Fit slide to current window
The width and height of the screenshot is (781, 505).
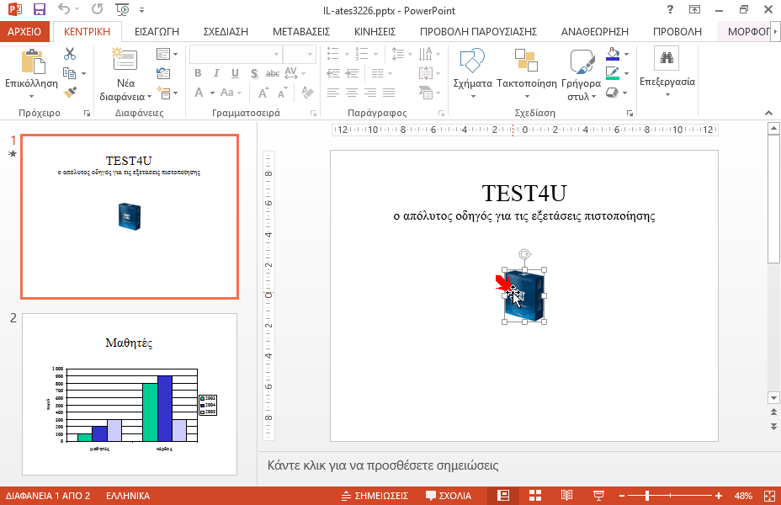[x=769, y=496]
